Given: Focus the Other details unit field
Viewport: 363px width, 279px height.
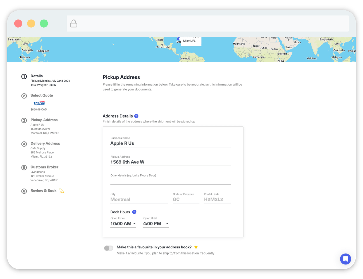Looking at the screenshot, I should pyautogui.click(x=170, y=181).
